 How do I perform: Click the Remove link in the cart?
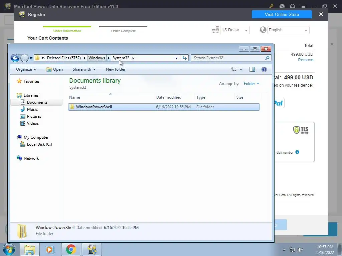point(305,60)
